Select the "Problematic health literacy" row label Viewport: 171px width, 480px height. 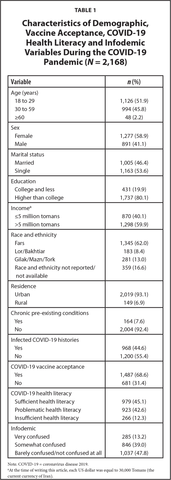(x=48, y=410)
